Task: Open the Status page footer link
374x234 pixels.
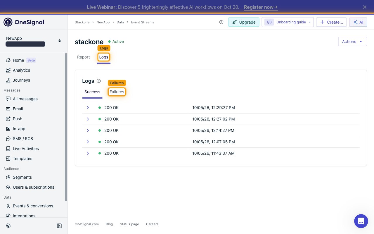Action: (129, 224)
